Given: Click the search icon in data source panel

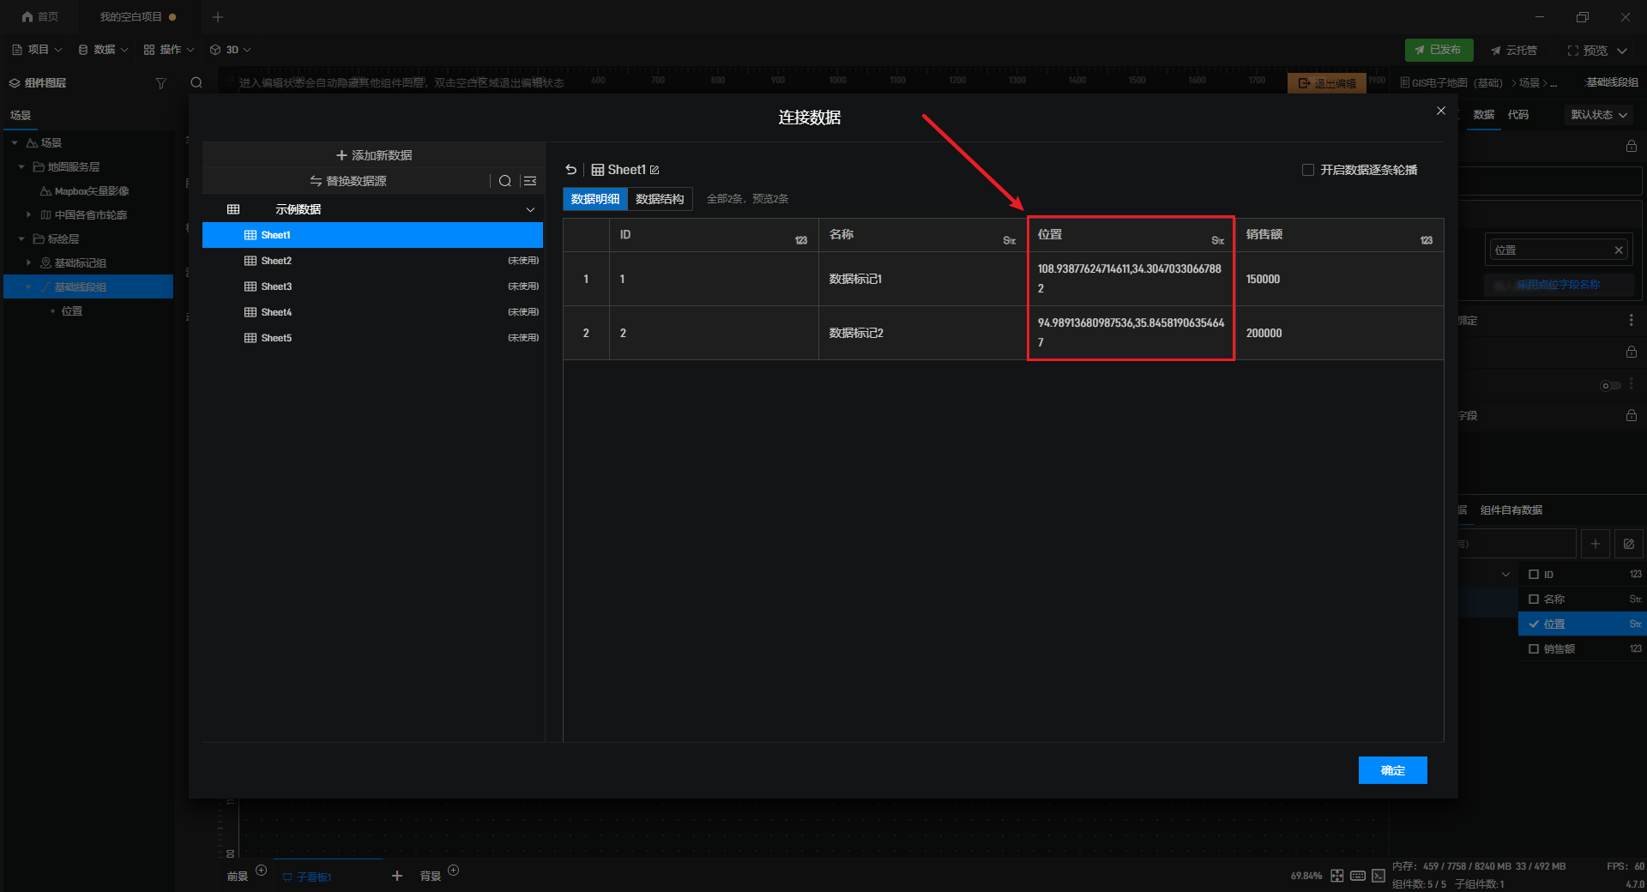Looking at the screenshot, I should click(x=505, y=181).
